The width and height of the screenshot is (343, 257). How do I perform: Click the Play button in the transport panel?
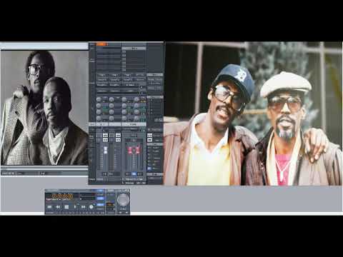75,207
